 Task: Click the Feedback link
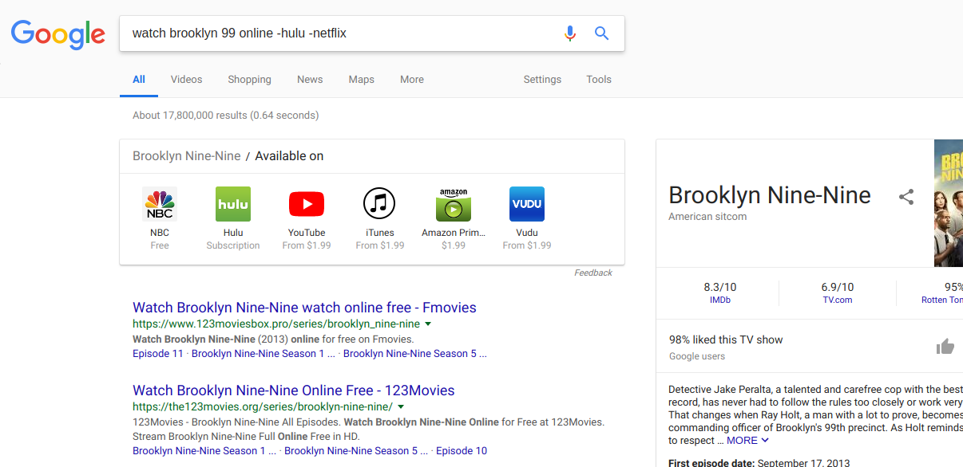point(593,273)
